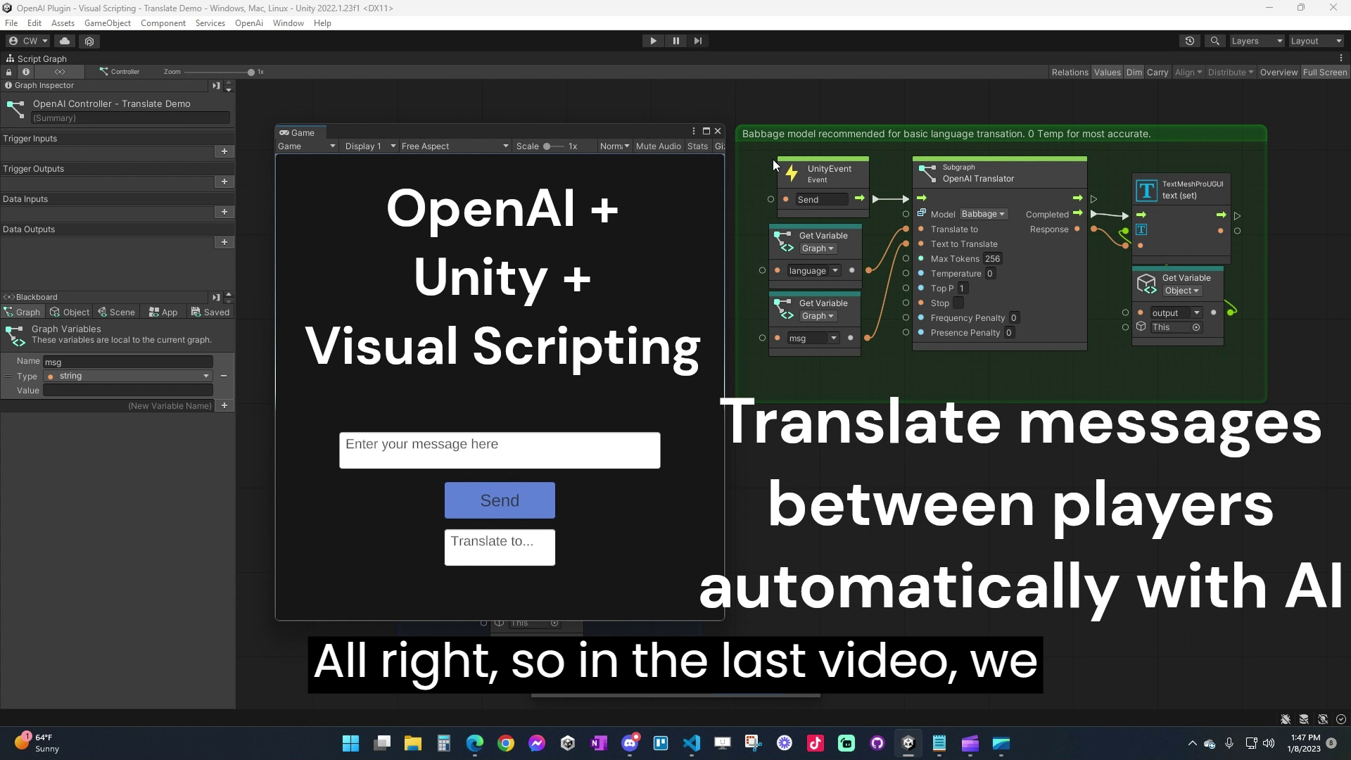Collapse the Graph Inspector sidebar arrow
1351x760 pixels.
[x=216, y=86]
